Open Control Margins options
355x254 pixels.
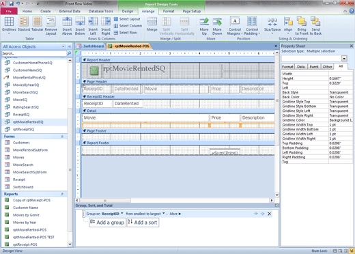click(235, 26)
